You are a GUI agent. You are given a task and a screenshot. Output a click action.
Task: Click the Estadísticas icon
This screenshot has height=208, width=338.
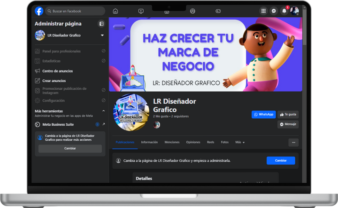(37, 61)
